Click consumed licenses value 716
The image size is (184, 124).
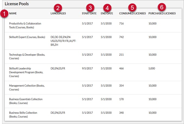coord(121,23)
